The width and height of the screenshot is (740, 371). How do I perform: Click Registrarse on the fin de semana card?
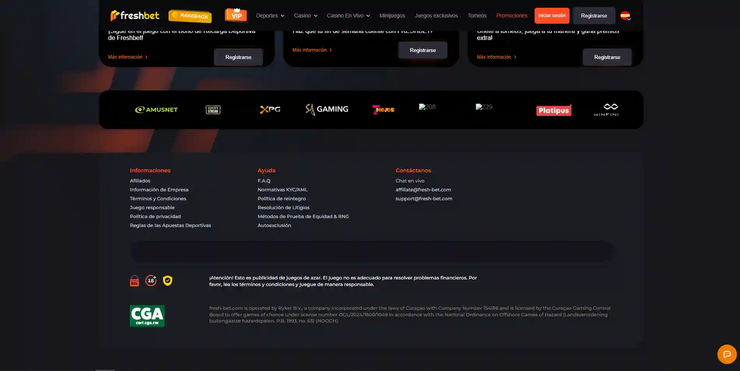coord(423,50)
